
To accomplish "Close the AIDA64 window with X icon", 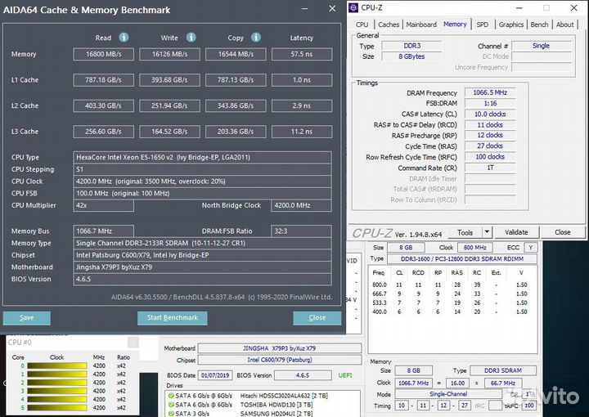I will point(332,9).
